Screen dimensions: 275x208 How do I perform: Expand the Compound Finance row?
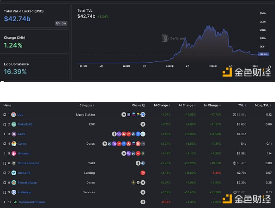[5, 202]
